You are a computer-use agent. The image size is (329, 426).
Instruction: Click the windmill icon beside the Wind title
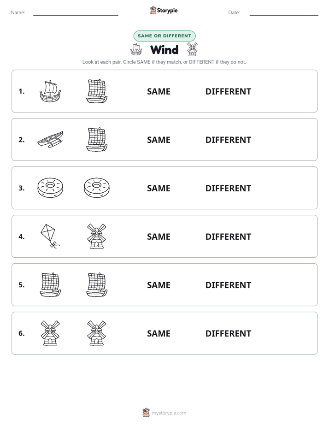point(192,49)
